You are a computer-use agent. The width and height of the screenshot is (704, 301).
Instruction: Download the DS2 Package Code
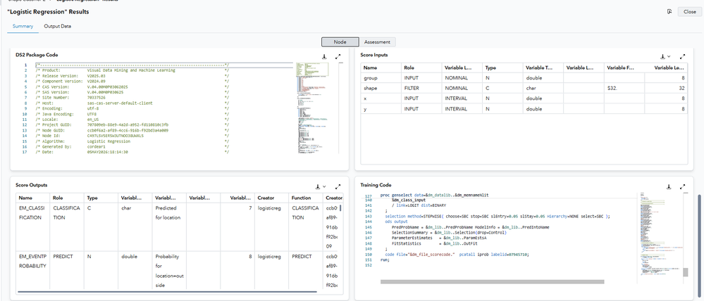click(324, 57)
